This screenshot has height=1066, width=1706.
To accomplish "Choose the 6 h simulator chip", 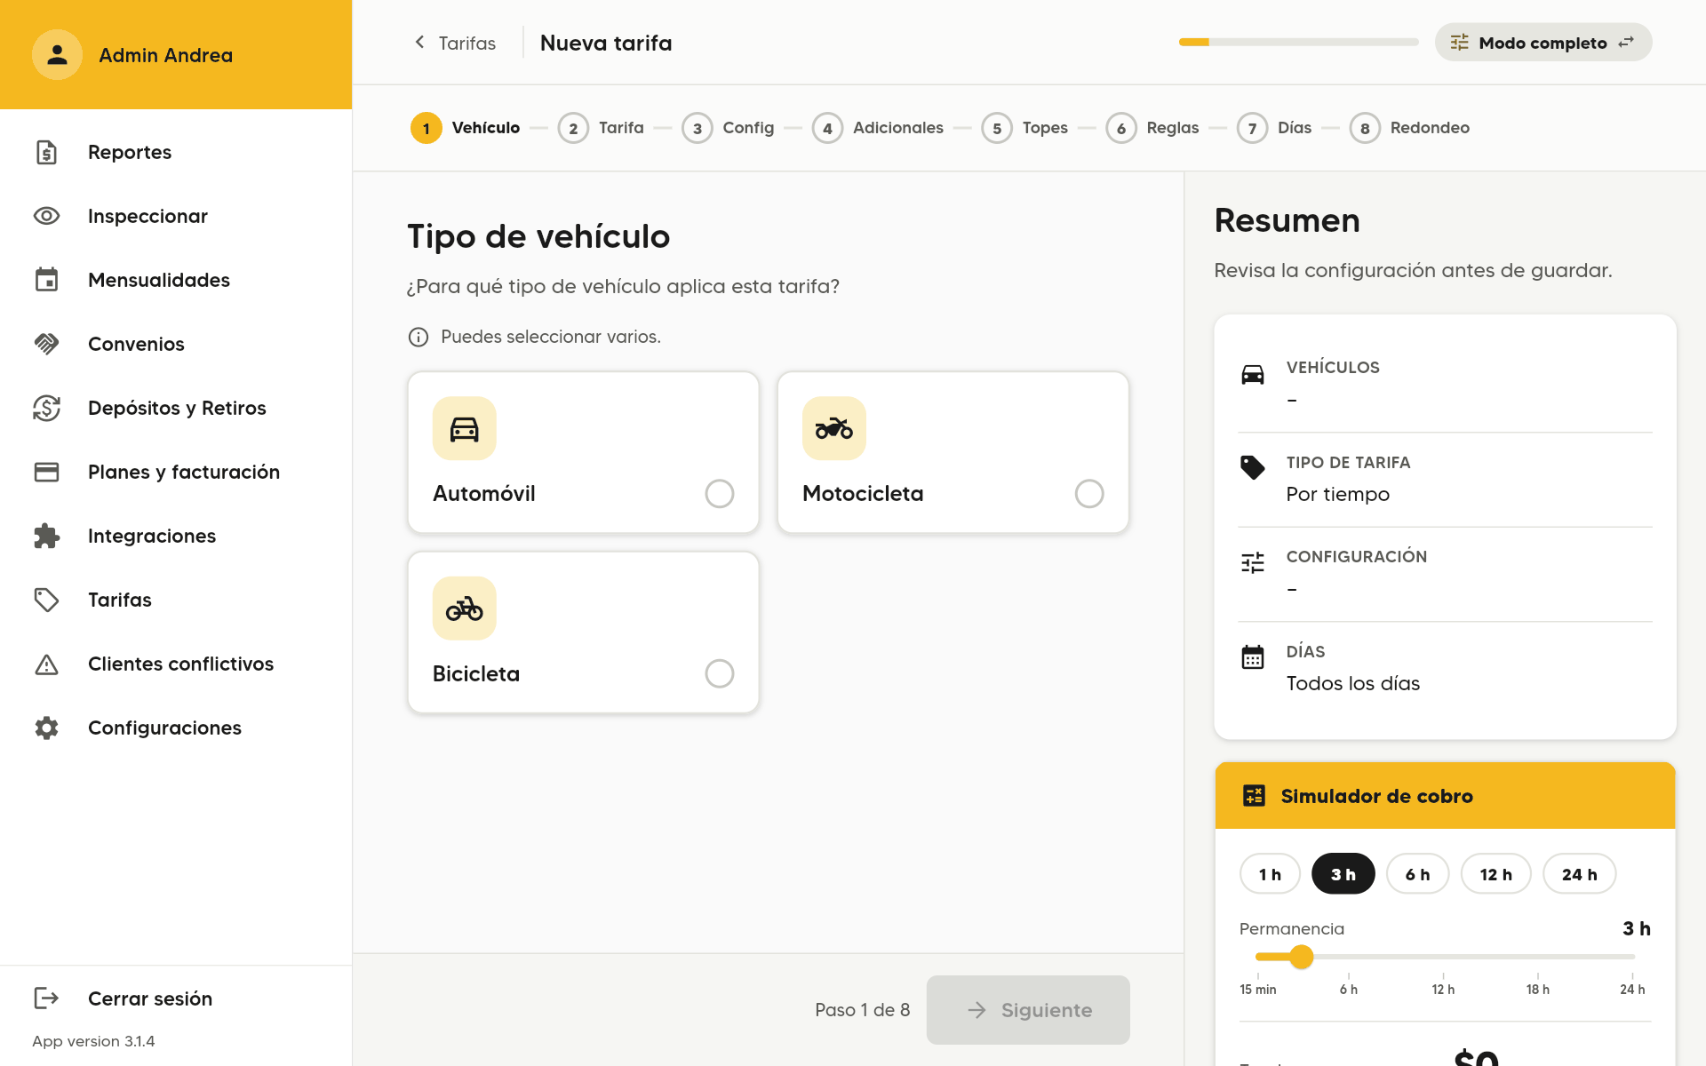I will pos(1417,874).
